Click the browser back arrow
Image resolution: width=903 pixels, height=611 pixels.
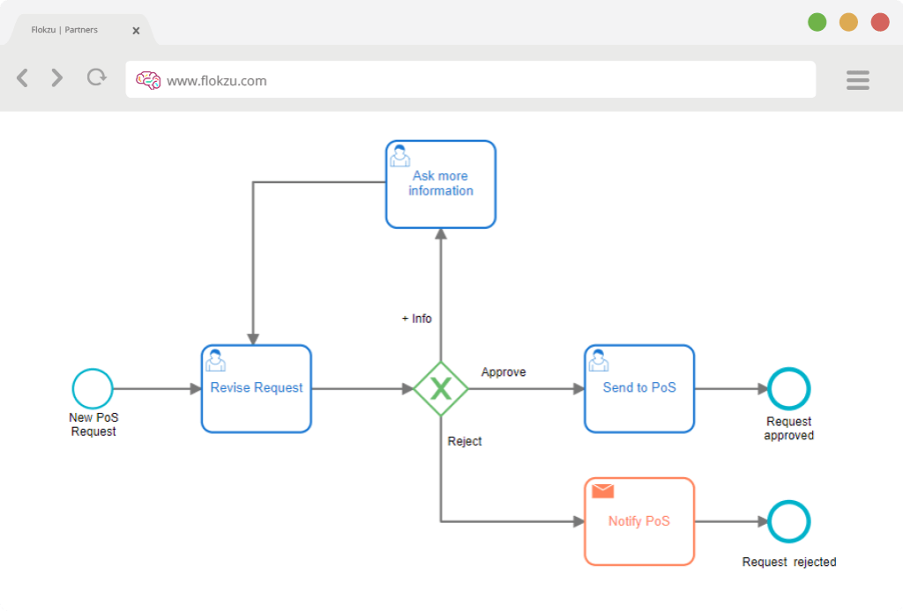click(22, 77)
